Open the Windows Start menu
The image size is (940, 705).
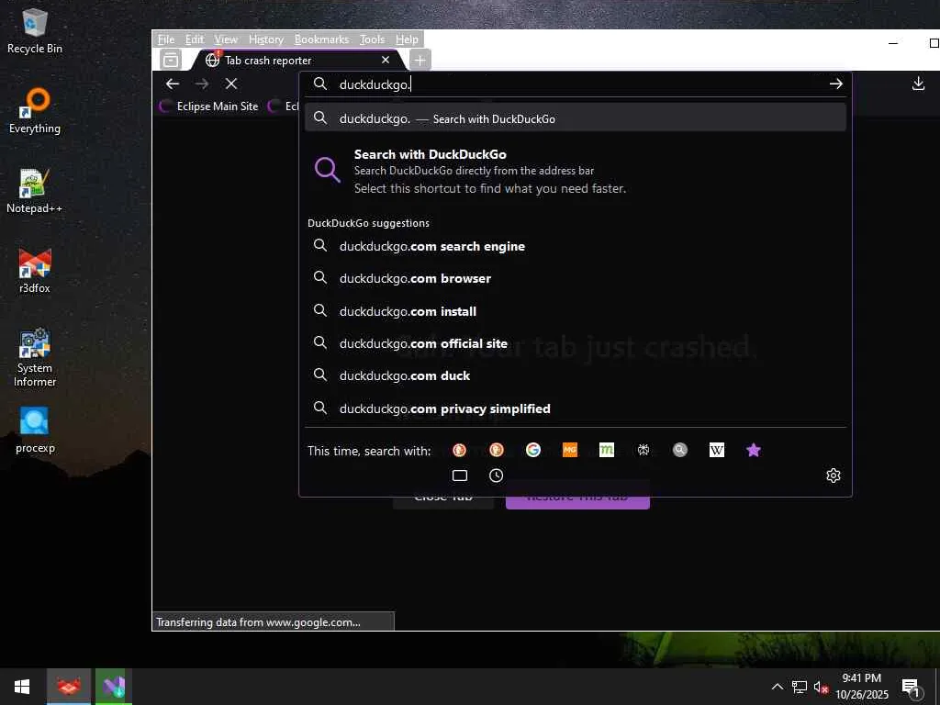coord(22,687)
